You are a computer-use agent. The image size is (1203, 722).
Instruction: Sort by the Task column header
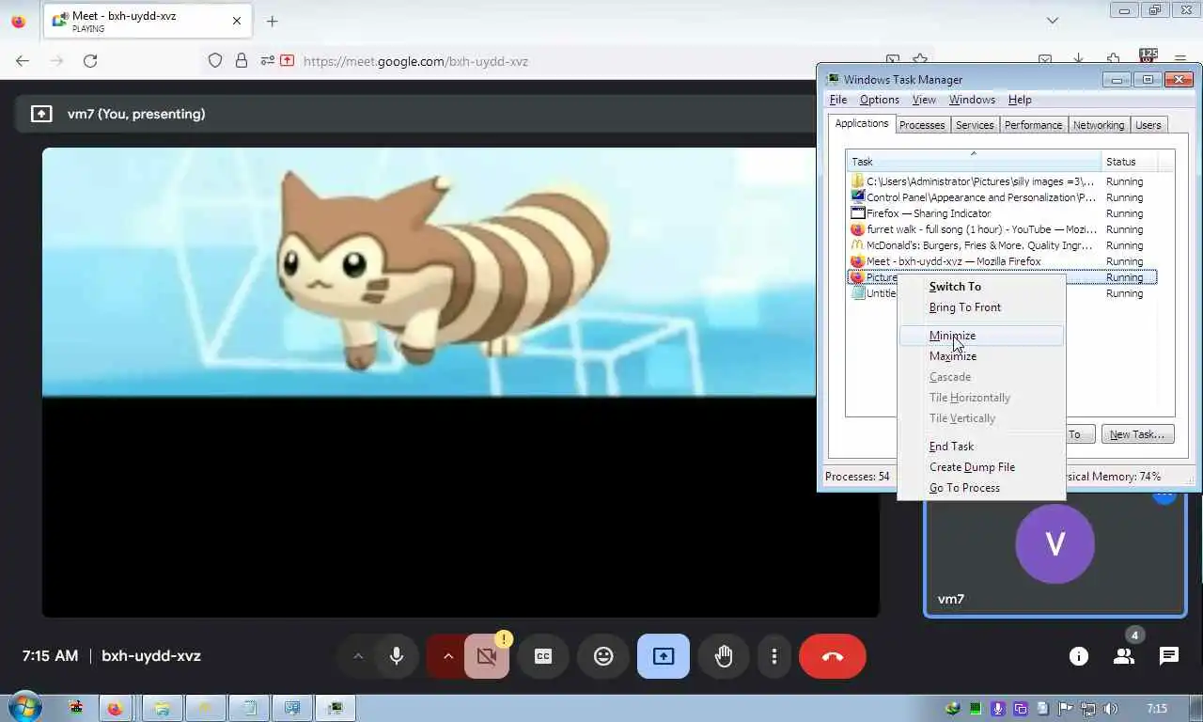click(x=974, y=162)
